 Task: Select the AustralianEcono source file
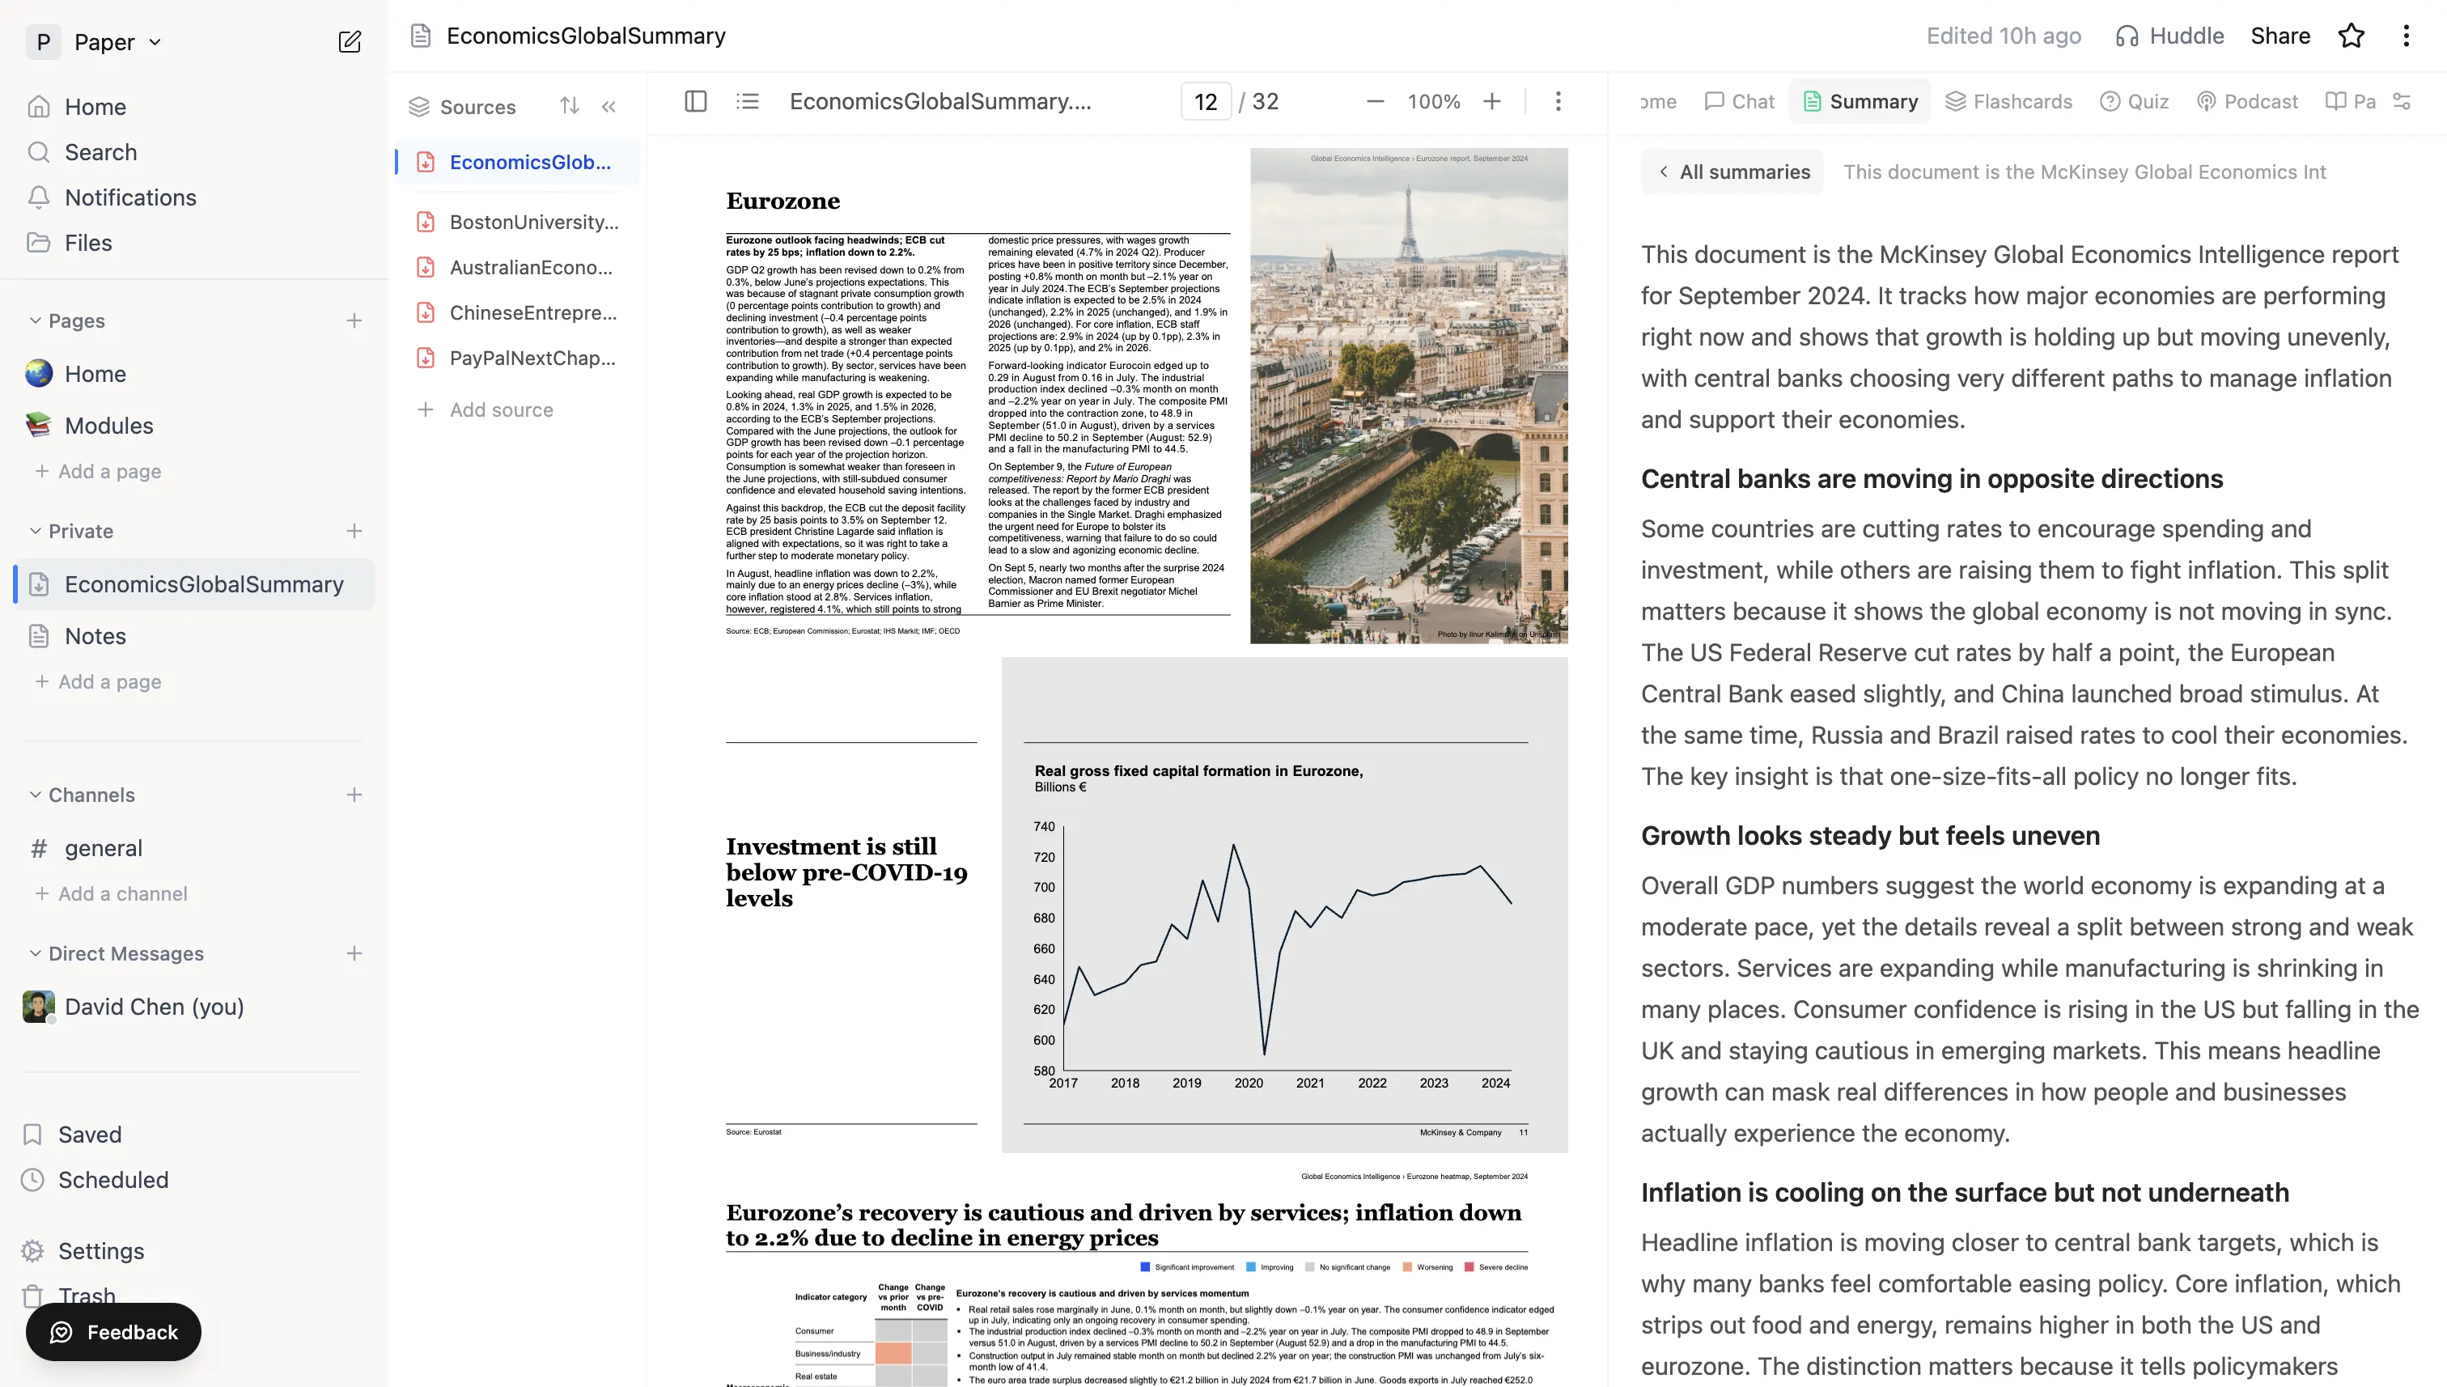pos(518,268)
